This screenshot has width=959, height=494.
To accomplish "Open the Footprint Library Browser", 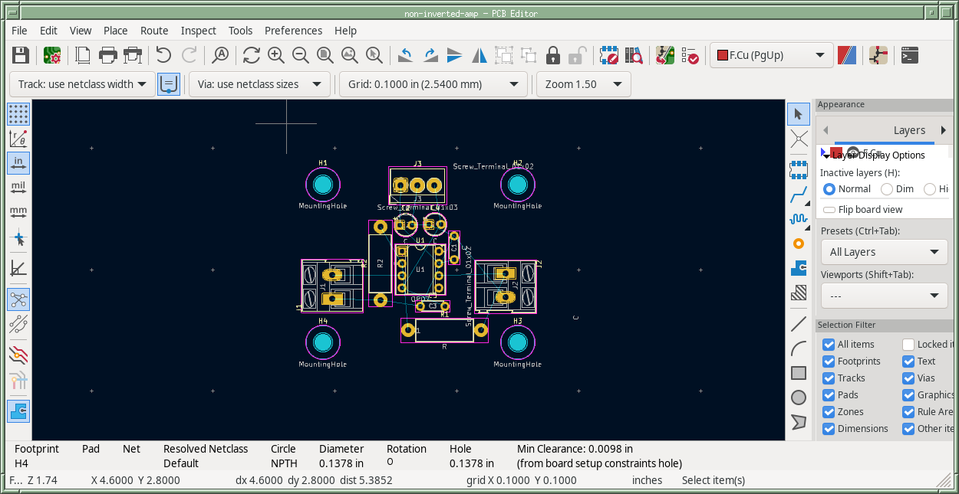I will [634, 55].
